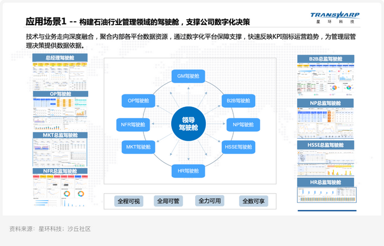Image resolution: width=384 pixels, height=246 pixels.
Task: Click the MKT驾驶舱 node
Action: click(x=138, y=147)
